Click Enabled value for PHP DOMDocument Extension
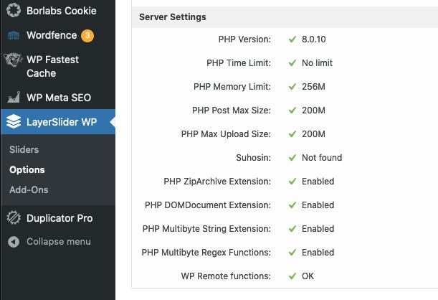The width and height of the screenshot is (438, 300). 318,205
